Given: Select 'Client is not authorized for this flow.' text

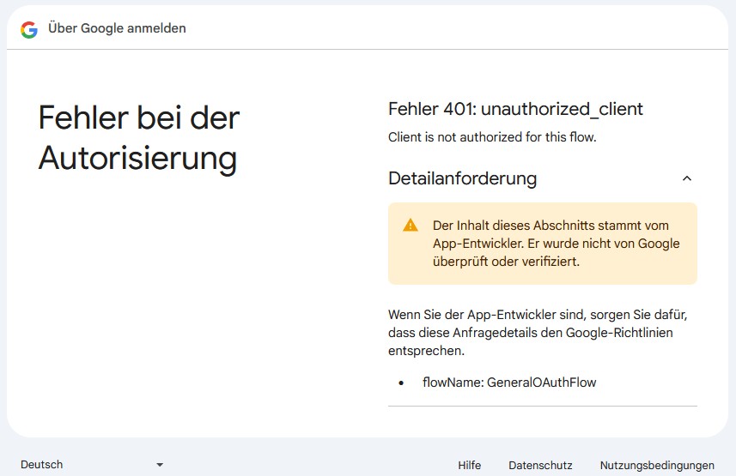Looking at the screenshot, I should [492, 137].
